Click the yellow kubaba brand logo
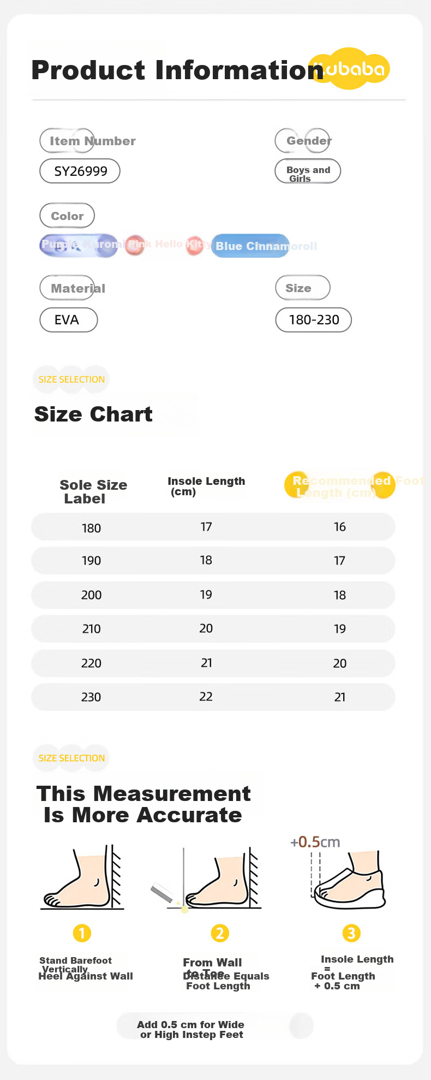 coord(349,69)
